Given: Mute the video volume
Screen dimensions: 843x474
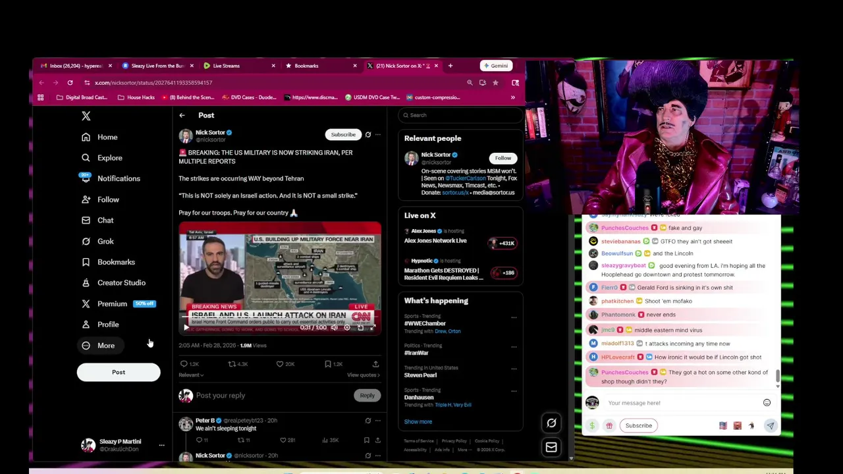Looking at the screenshot, I should pos(334,327).
